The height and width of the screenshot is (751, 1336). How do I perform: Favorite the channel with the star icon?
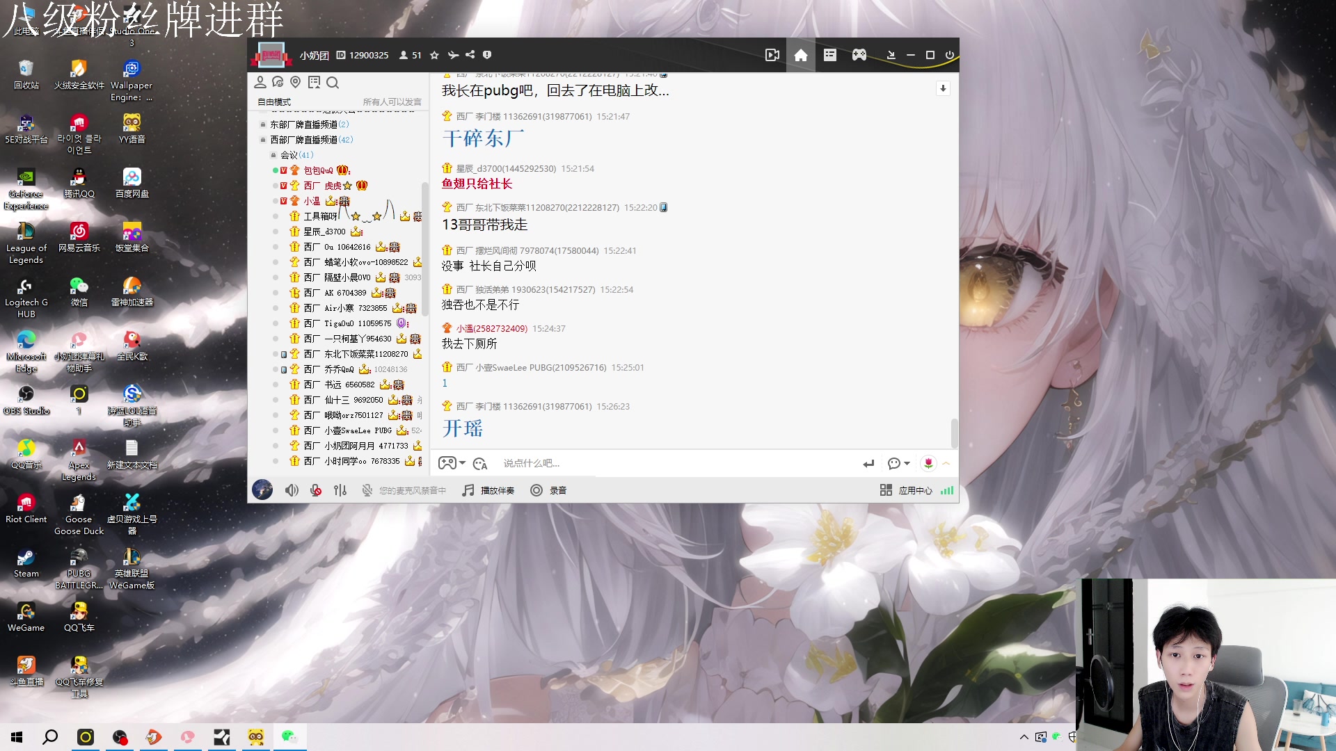[434, 55]
